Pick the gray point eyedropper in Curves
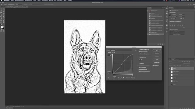 click(121, 78)
